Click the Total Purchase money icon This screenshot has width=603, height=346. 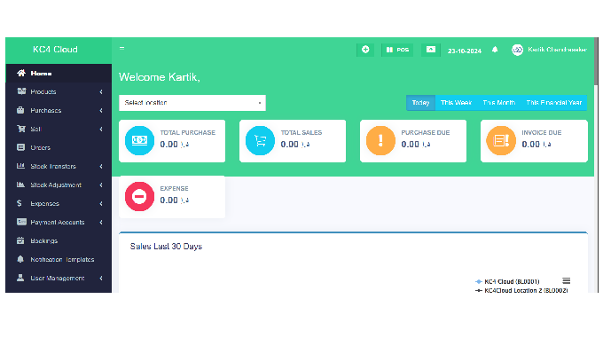pyautogui.click(x=139, y=140)
